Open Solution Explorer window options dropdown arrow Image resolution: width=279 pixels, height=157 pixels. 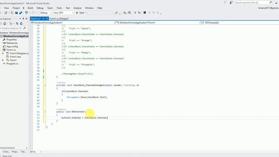[x=20, y=19]
